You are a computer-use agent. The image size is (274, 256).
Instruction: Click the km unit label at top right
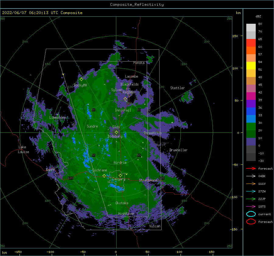tap(238, 13)
